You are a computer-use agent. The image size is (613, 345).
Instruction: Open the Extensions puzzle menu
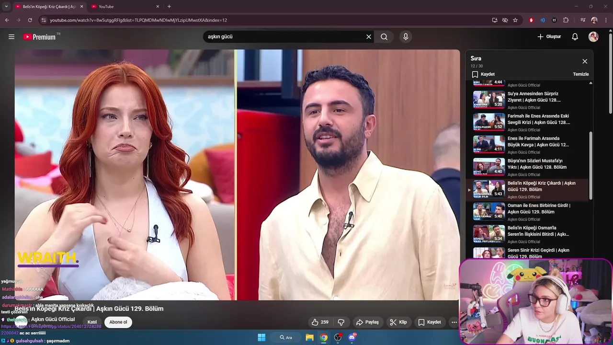566,20
